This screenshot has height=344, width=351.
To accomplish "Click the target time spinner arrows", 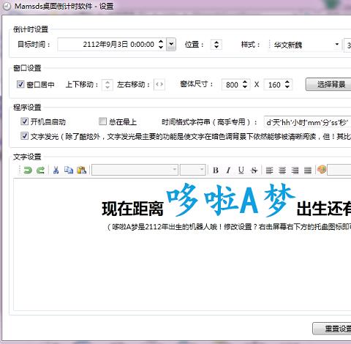I will click(161, 44).
